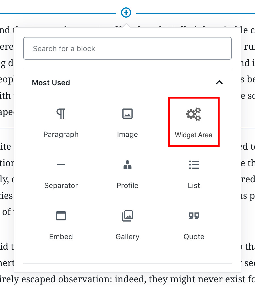Screen dimensions: 255x288
Task: Select the Quote block quotation marks icon
Action: pyautogui.click(x=194, y=216)
